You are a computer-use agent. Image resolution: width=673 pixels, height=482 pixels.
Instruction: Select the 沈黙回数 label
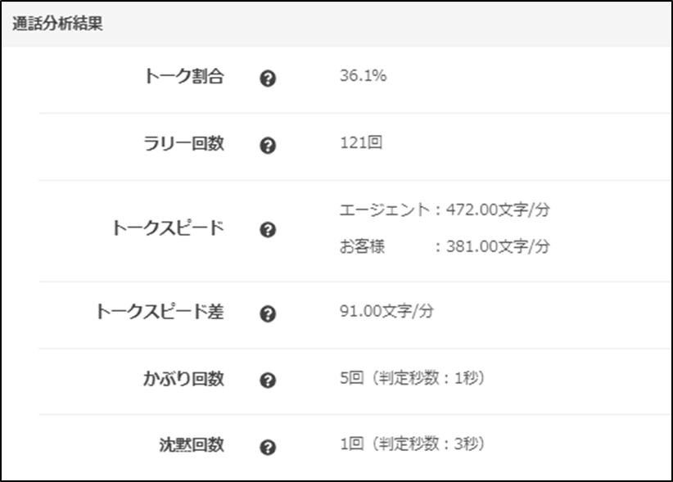[x=190, y=444]
